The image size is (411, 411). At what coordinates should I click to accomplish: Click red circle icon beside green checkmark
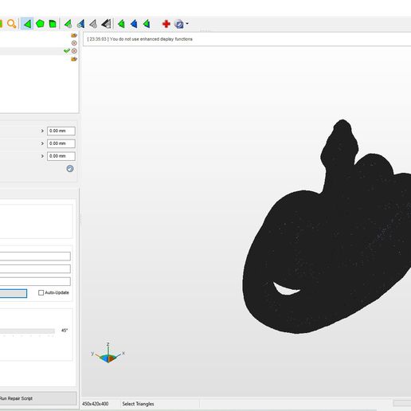pos(74,51)
